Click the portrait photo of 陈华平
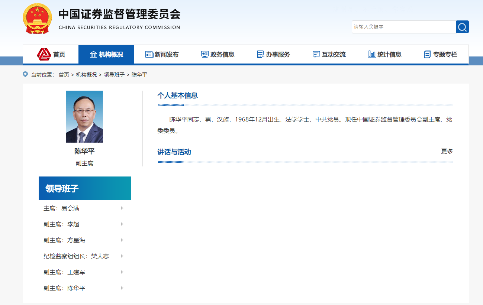 [x=84, y=117]
